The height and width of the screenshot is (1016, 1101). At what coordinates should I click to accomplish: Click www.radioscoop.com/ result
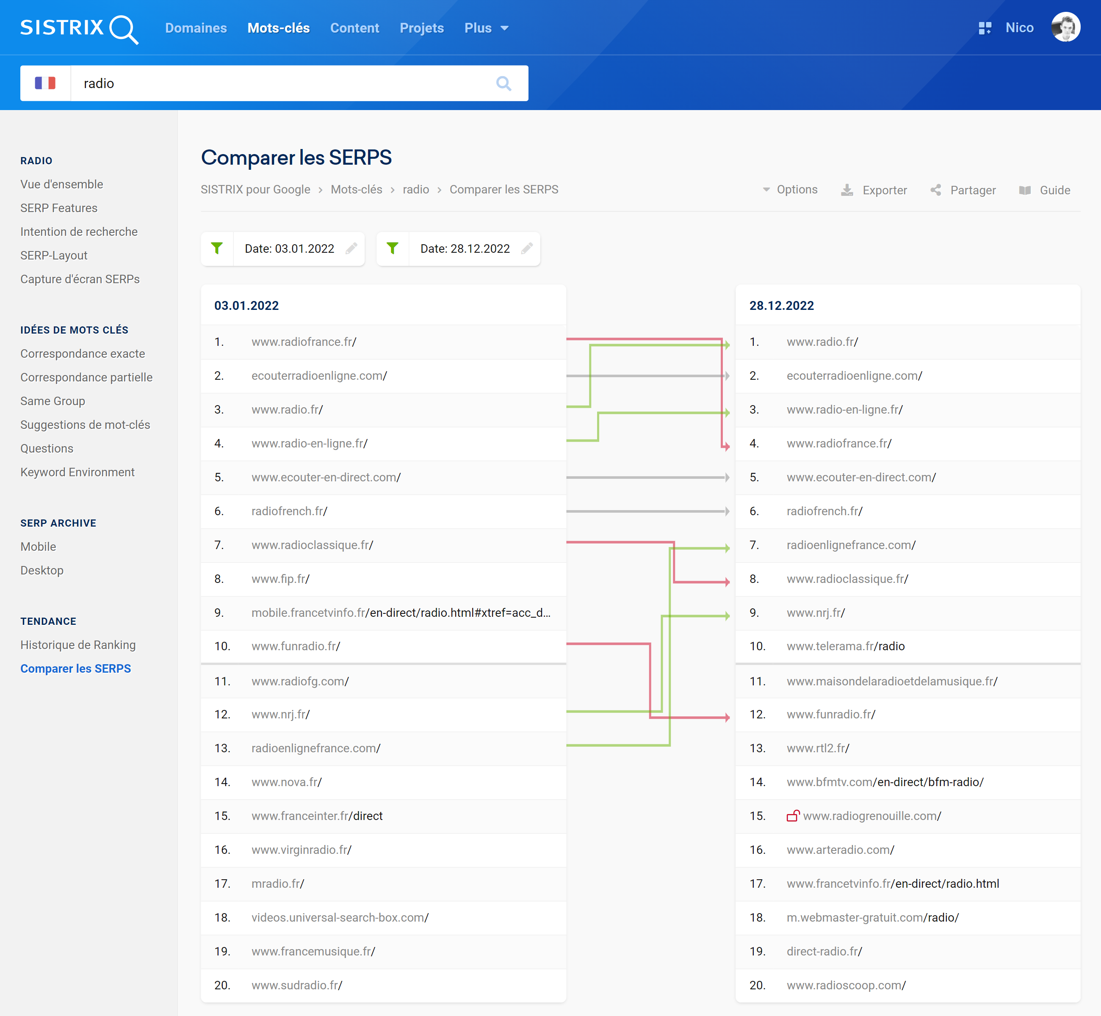coord(846,985)
